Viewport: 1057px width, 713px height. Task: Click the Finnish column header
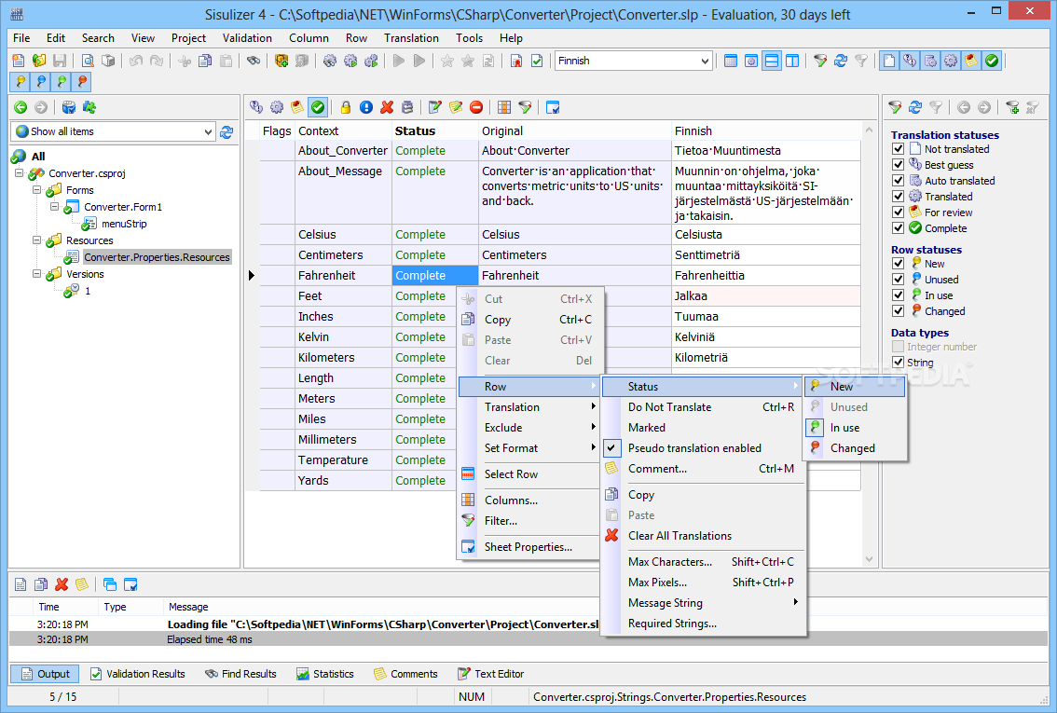(x=766, y=130)
